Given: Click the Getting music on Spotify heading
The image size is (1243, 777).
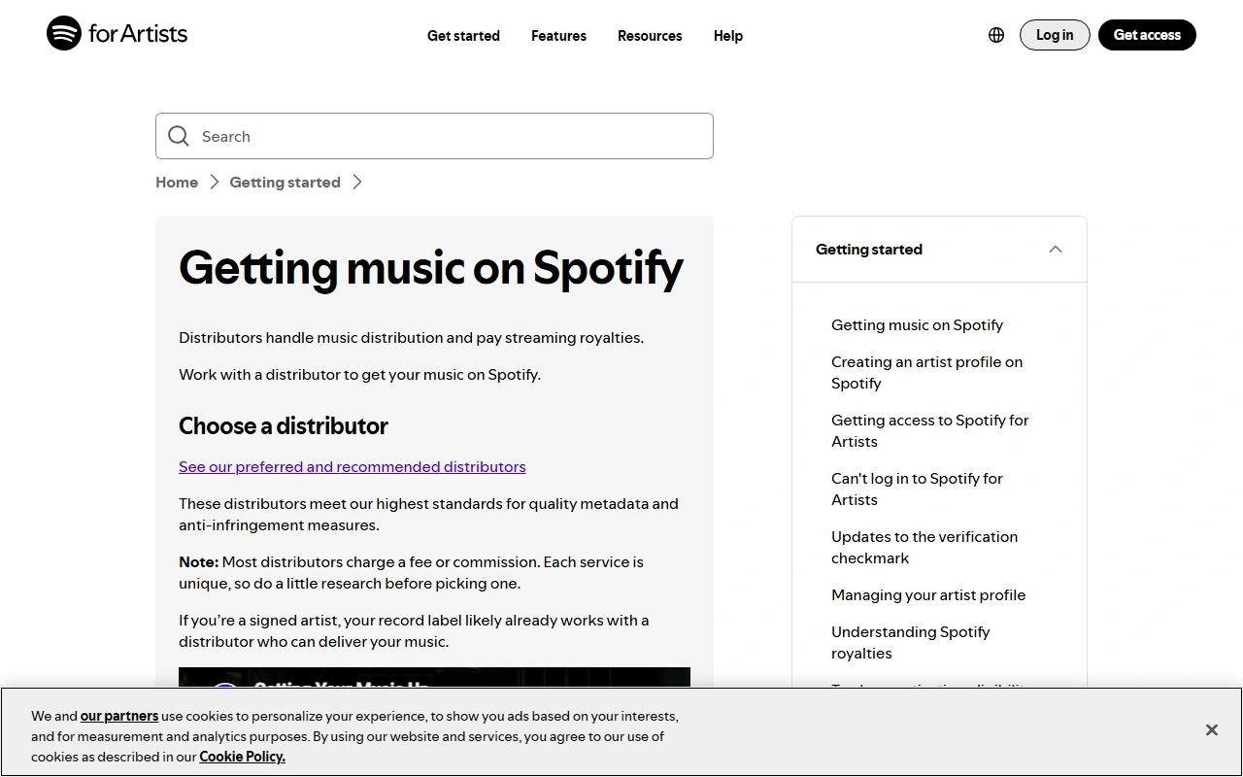Looking at the screenshot, I should (x=431, y=268).
